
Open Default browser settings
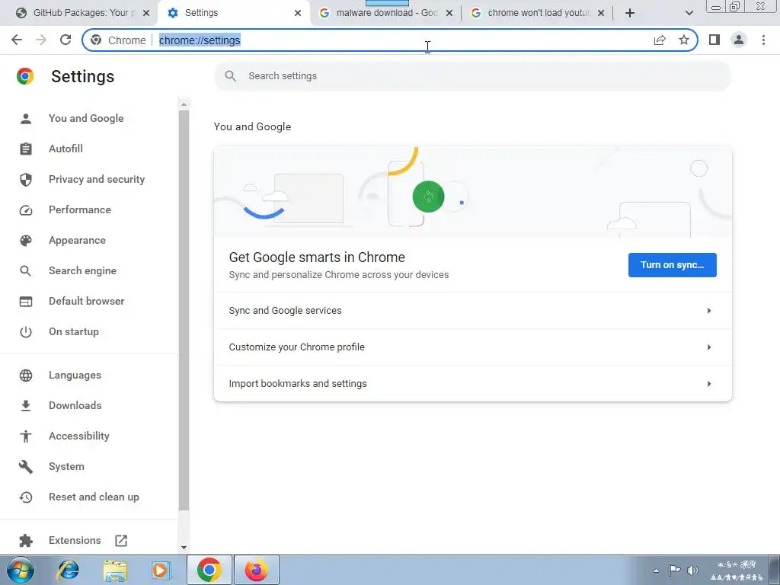pyautogui.click(x=87, y=301)
